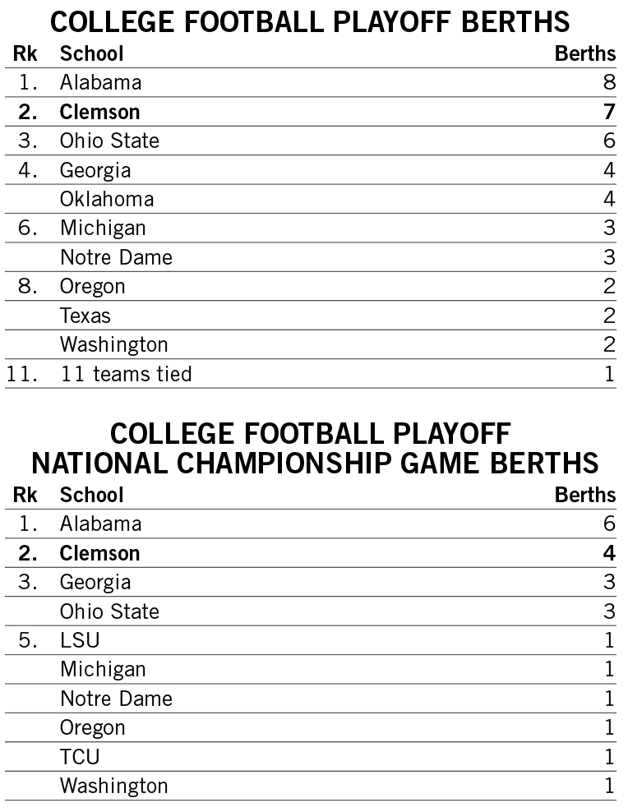Click Alabama's berth count of 8
The image size is (628, 812).
coord(608,83)
